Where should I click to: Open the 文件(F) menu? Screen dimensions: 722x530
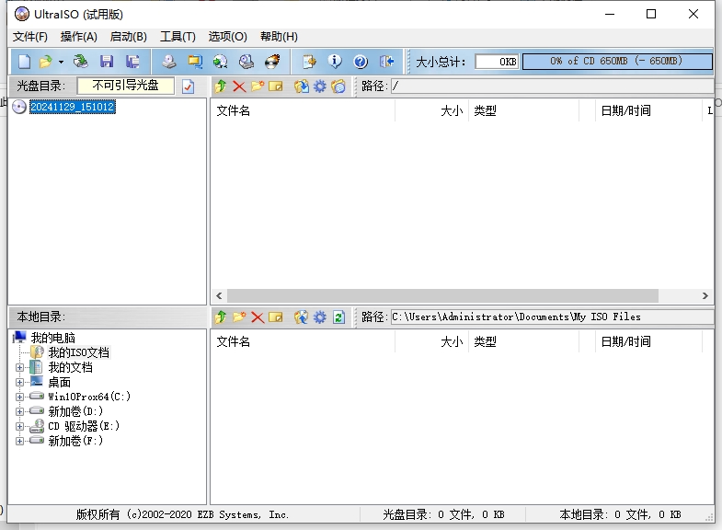pos(30,37)
